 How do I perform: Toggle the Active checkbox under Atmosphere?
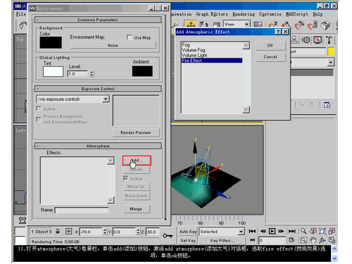click(126, 179)
